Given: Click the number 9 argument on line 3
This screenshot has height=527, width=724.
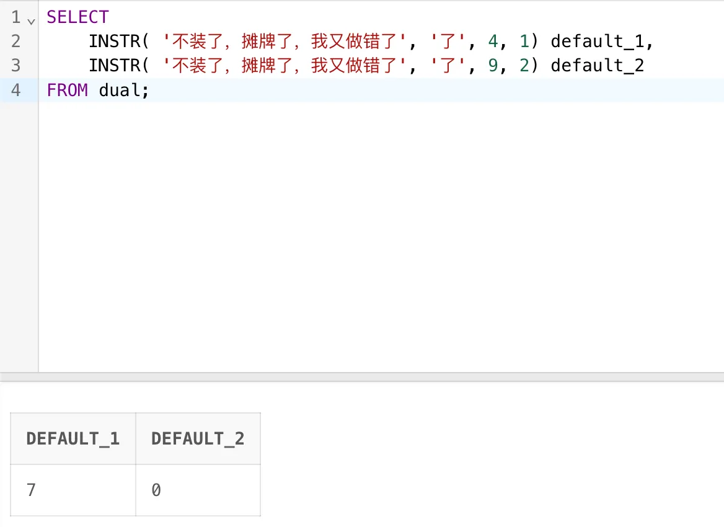Looking at the screenshot, I should tap(493, 65).
